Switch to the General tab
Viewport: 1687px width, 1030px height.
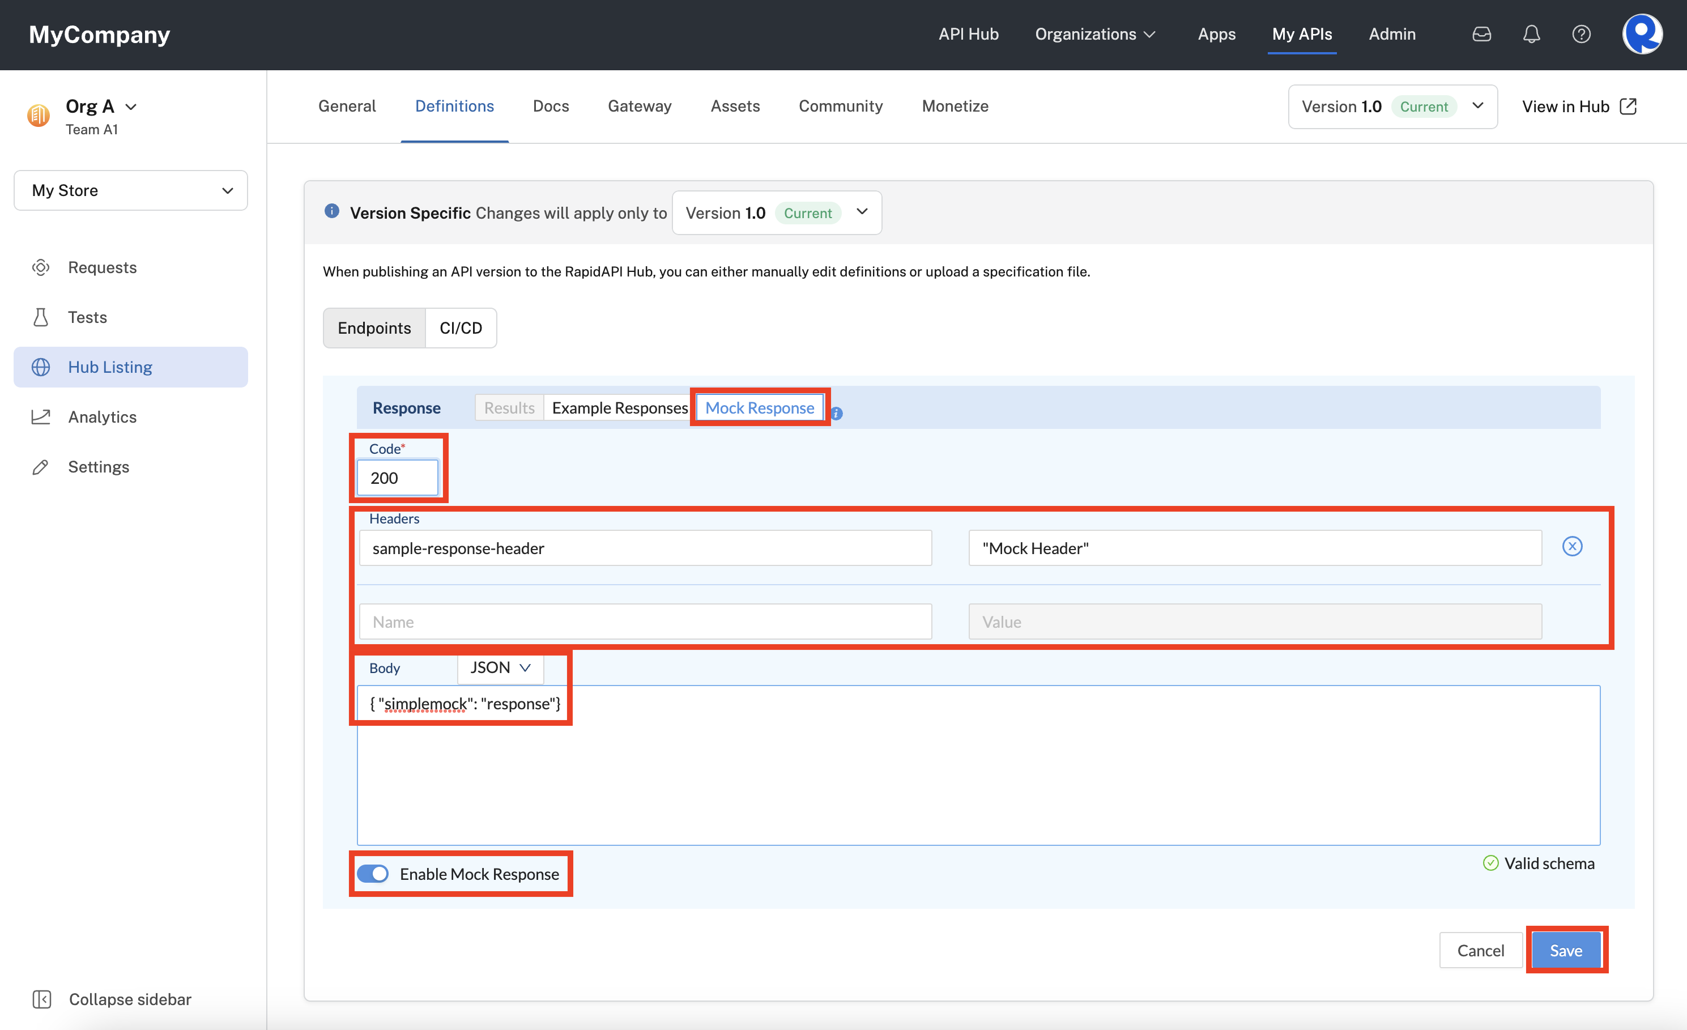point(347,106)
